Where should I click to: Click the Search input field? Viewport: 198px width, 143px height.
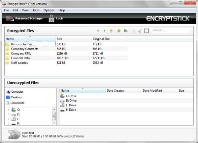click(x=171, y=31)
